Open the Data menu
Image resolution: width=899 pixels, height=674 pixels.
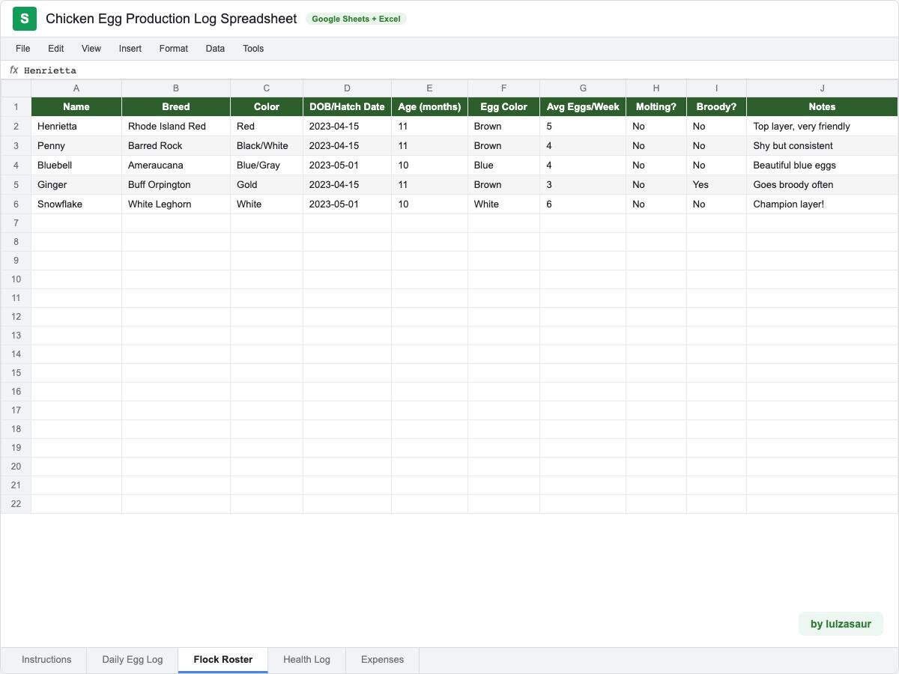[215, 49]
